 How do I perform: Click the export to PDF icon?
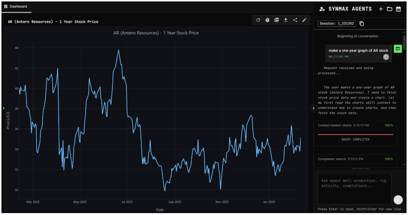pos(276,20)
